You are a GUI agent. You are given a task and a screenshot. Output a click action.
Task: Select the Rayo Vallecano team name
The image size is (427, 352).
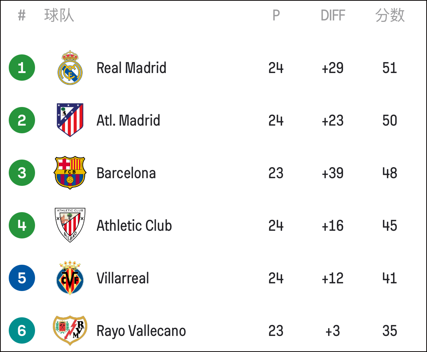click(x=141, y=331)
